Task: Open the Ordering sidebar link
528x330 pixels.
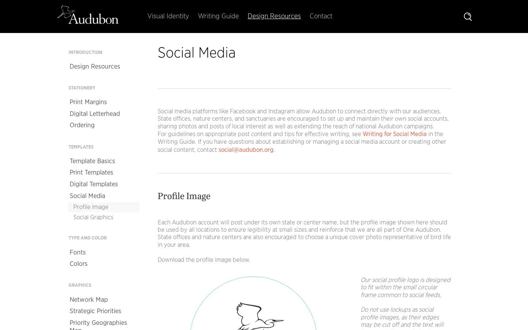Action: [82, 125]
